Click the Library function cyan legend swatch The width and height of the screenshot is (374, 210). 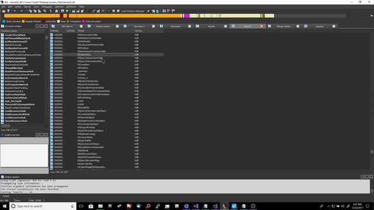(4, 22)
